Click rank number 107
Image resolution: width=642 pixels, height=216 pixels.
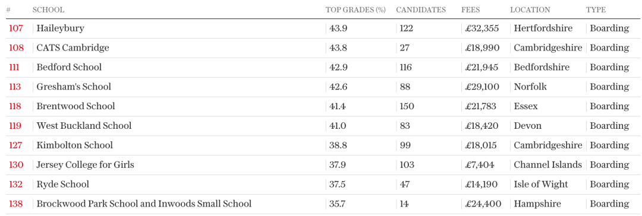pos(15,28)
